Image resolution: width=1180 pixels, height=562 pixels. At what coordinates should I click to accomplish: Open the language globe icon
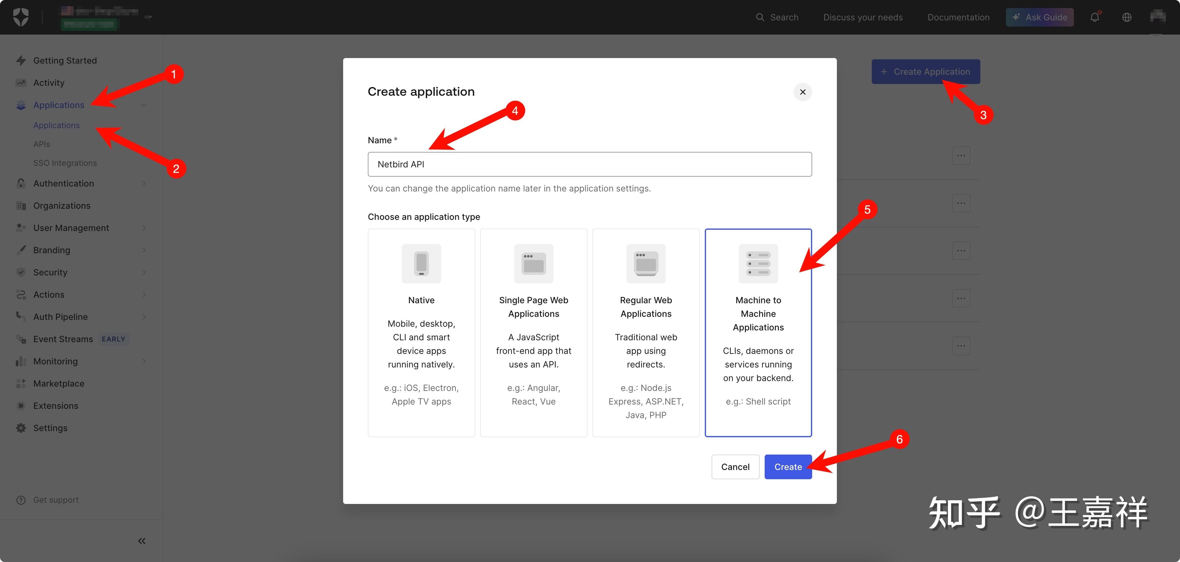(1126, 17)
